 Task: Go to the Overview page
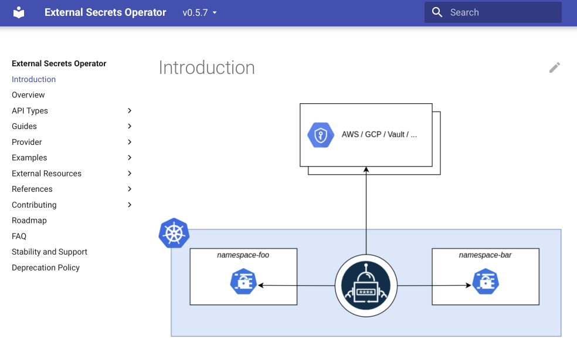28,95
